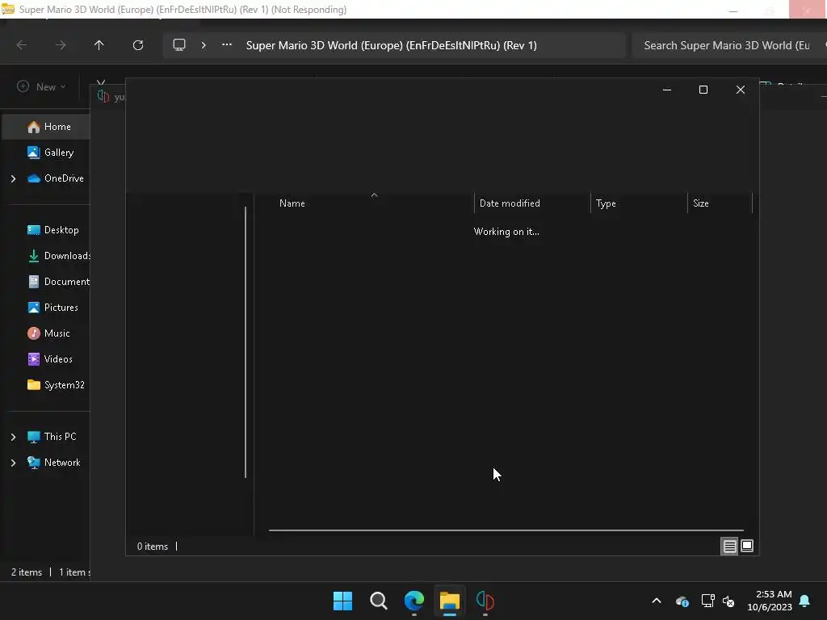The height and width of the screenshot is (620, 827).
Task: Select OneDrive in sidebar
Action: click(x=56, y=178)
